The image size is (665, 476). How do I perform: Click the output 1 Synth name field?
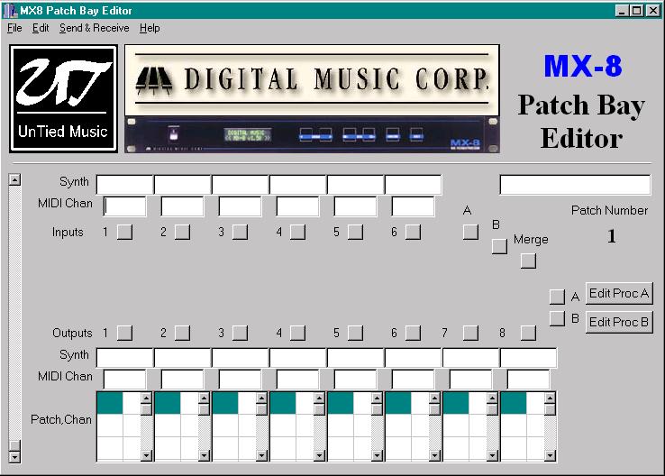click(x=124, y=358)
